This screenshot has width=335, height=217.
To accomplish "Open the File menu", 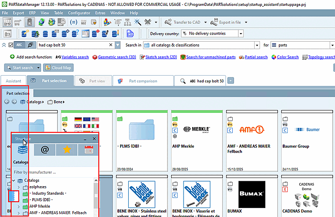I will pyautogui.click(x=5, y=13).
